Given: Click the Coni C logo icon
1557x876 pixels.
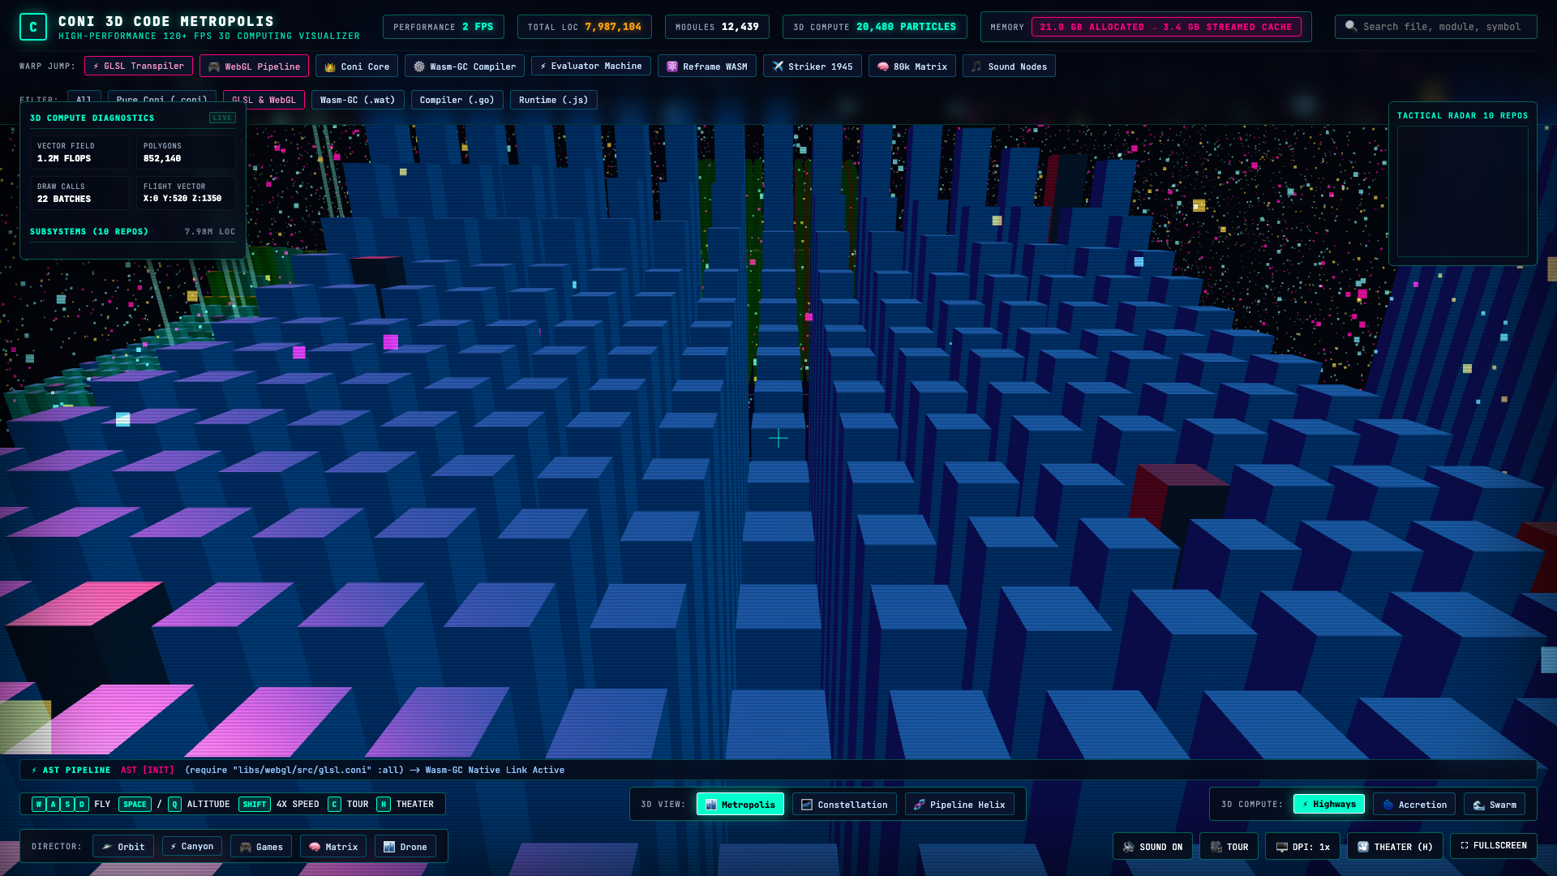Looking at the screenshot, I should (33, 27).
